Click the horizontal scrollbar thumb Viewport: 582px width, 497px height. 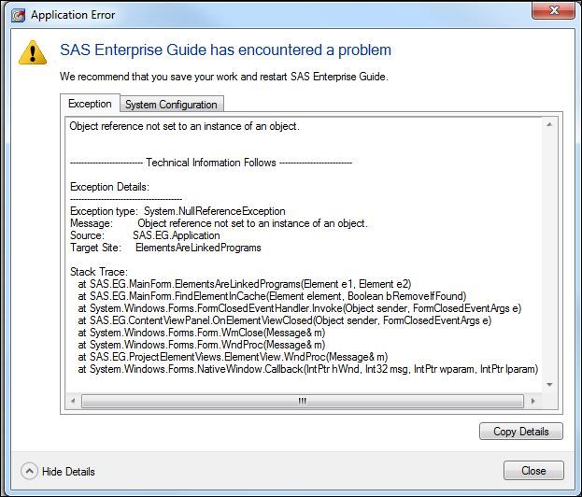(302, 401)
